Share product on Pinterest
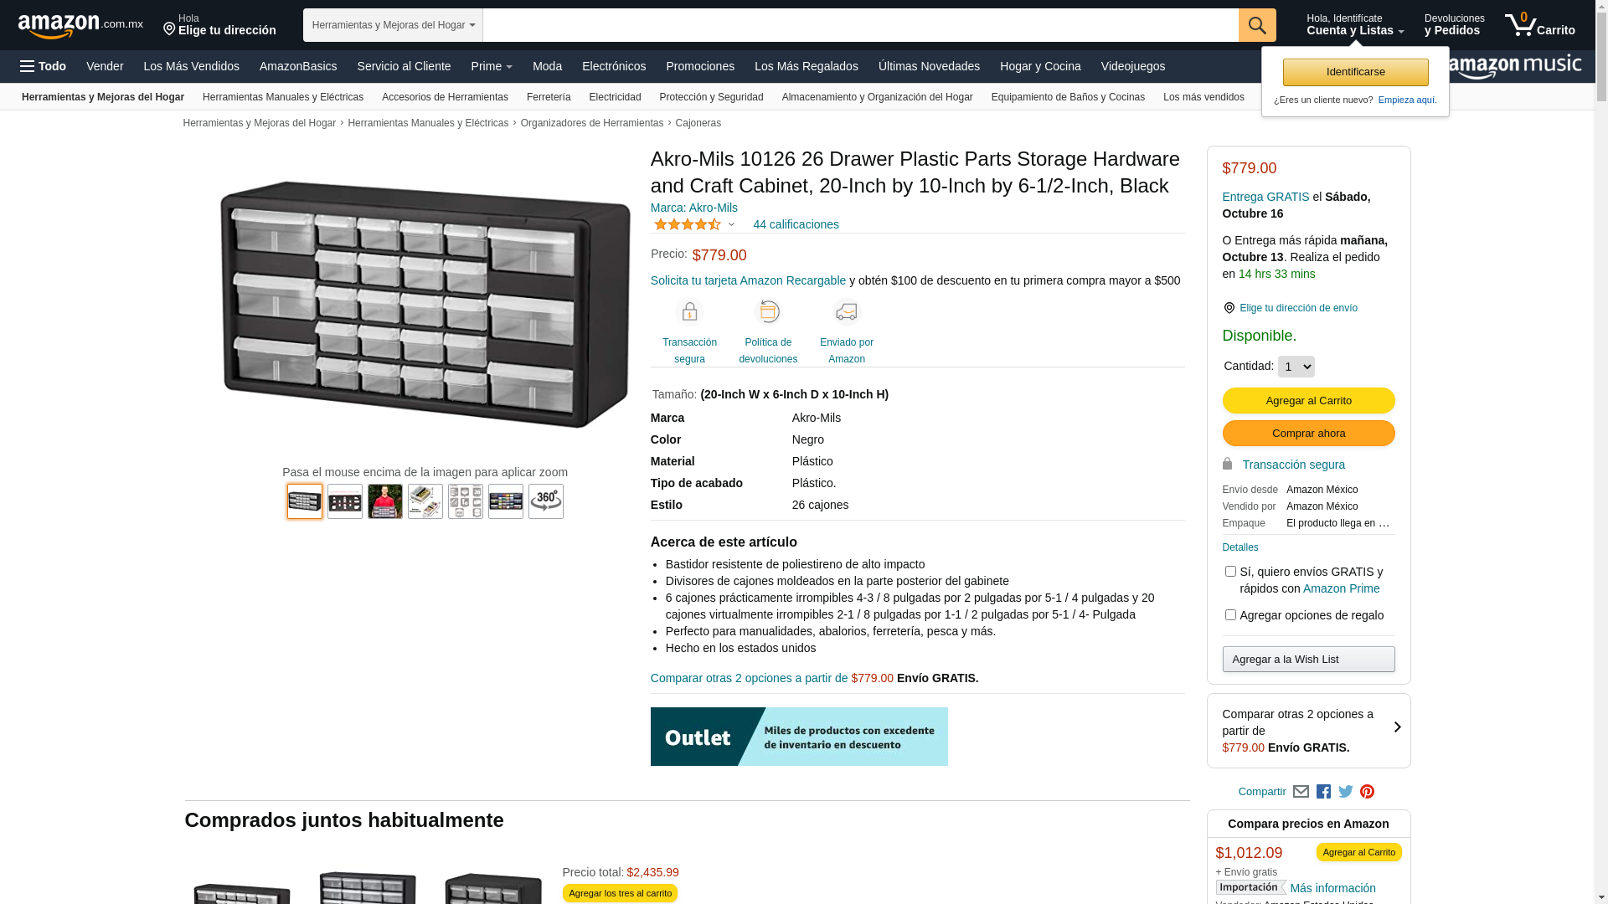Screen dimensions: 1608x904 tap(1367, 792)
